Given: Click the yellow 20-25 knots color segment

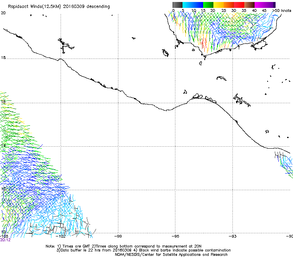Looking at the screenshot, I should click(x=219, y=5).
